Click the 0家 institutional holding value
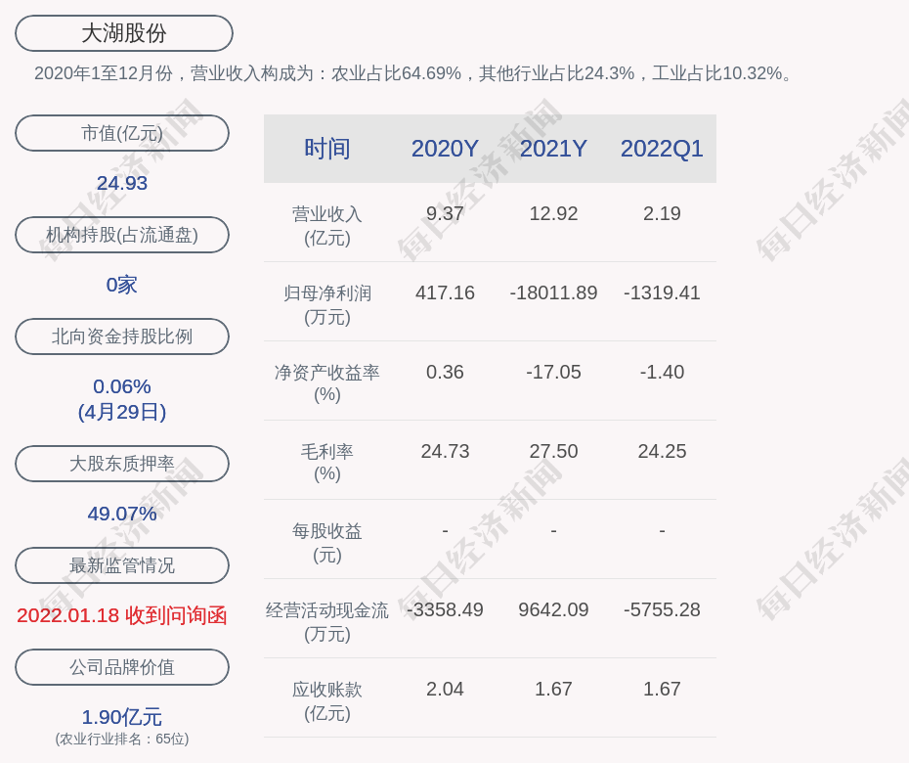 click(x=122, y=285)
